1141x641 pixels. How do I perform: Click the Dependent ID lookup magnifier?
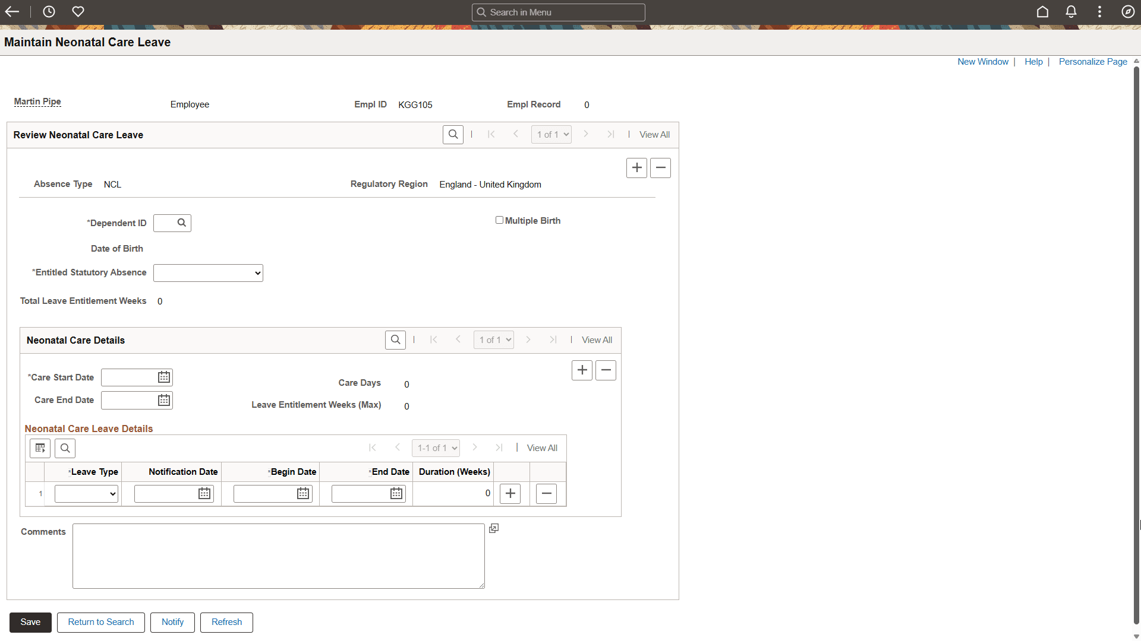click(182, 223)
